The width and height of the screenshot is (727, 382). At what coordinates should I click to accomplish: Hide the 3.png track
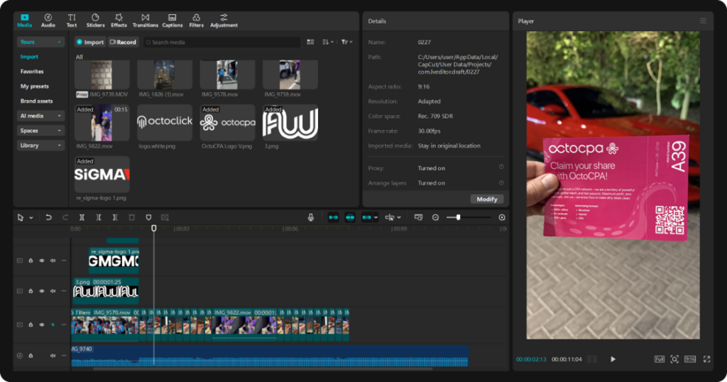42,291
